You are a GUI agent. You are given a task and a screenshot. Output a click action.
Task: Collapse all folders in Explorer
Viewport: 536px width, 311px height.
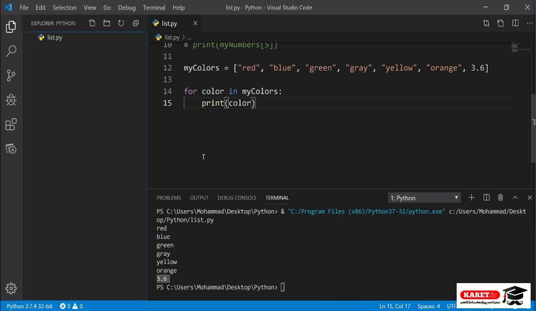coord(136,23)
